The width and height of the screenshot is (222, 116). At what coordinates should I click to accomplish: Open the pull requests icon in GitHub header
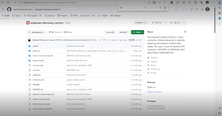coord(197,9)
